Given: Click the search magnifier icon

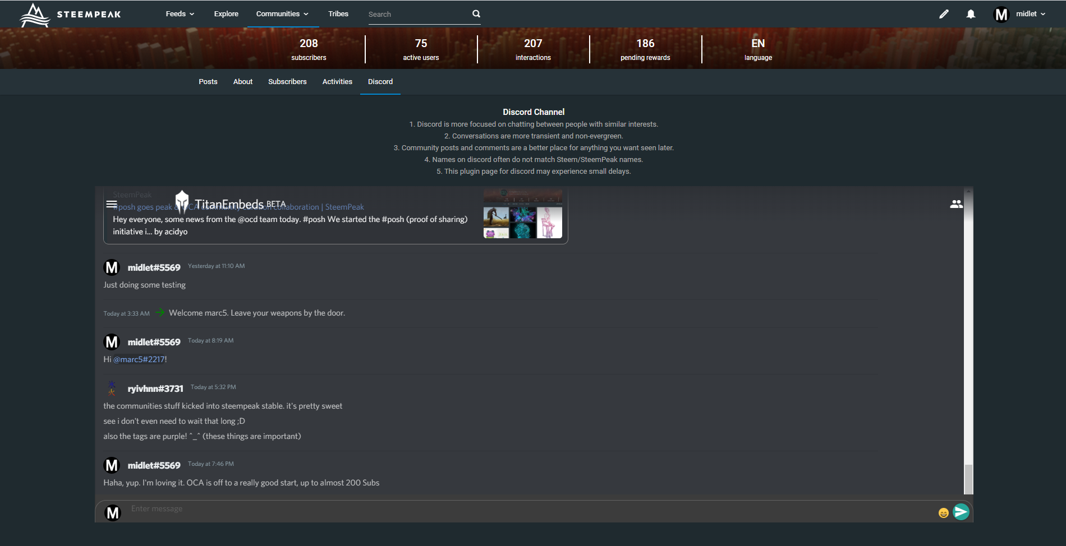Looking at the screenshot, I should click(476, 14).
